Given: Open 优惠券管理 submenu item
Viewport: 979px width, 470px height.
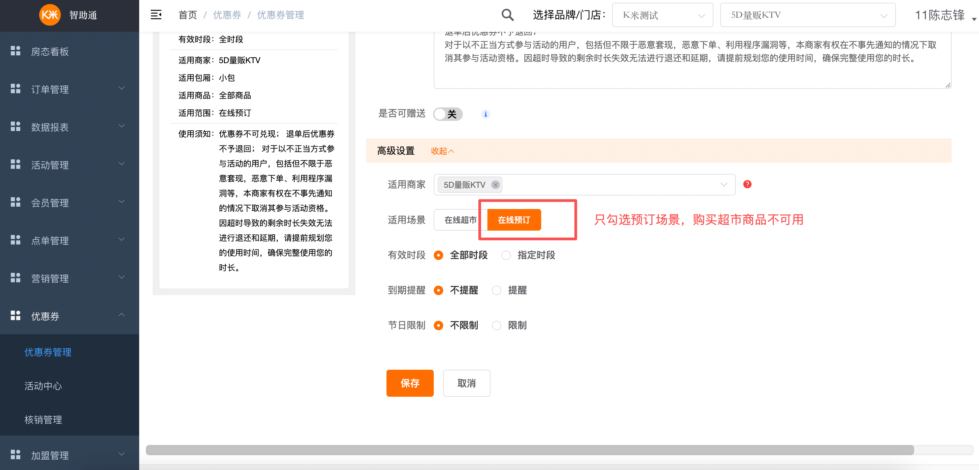Looking at the screenshot, I should click(70, 352).
